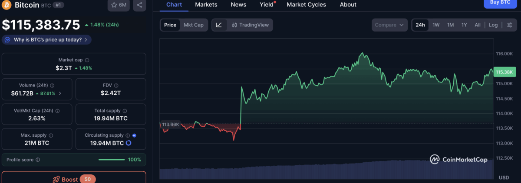This screenshot has height=183, width=521.
Task: Select the line chart icon
Action: 219,25
